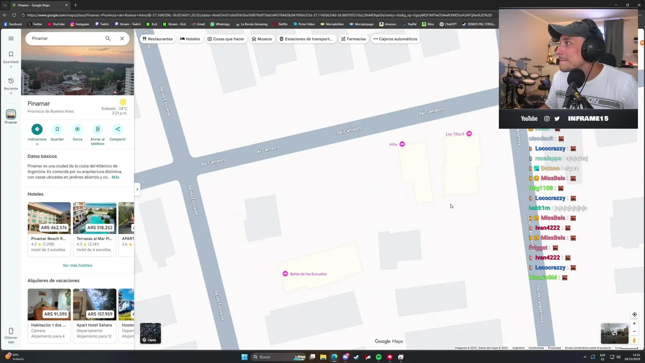
Task: Open the Facebook bookmark
Action: (13, 24)
